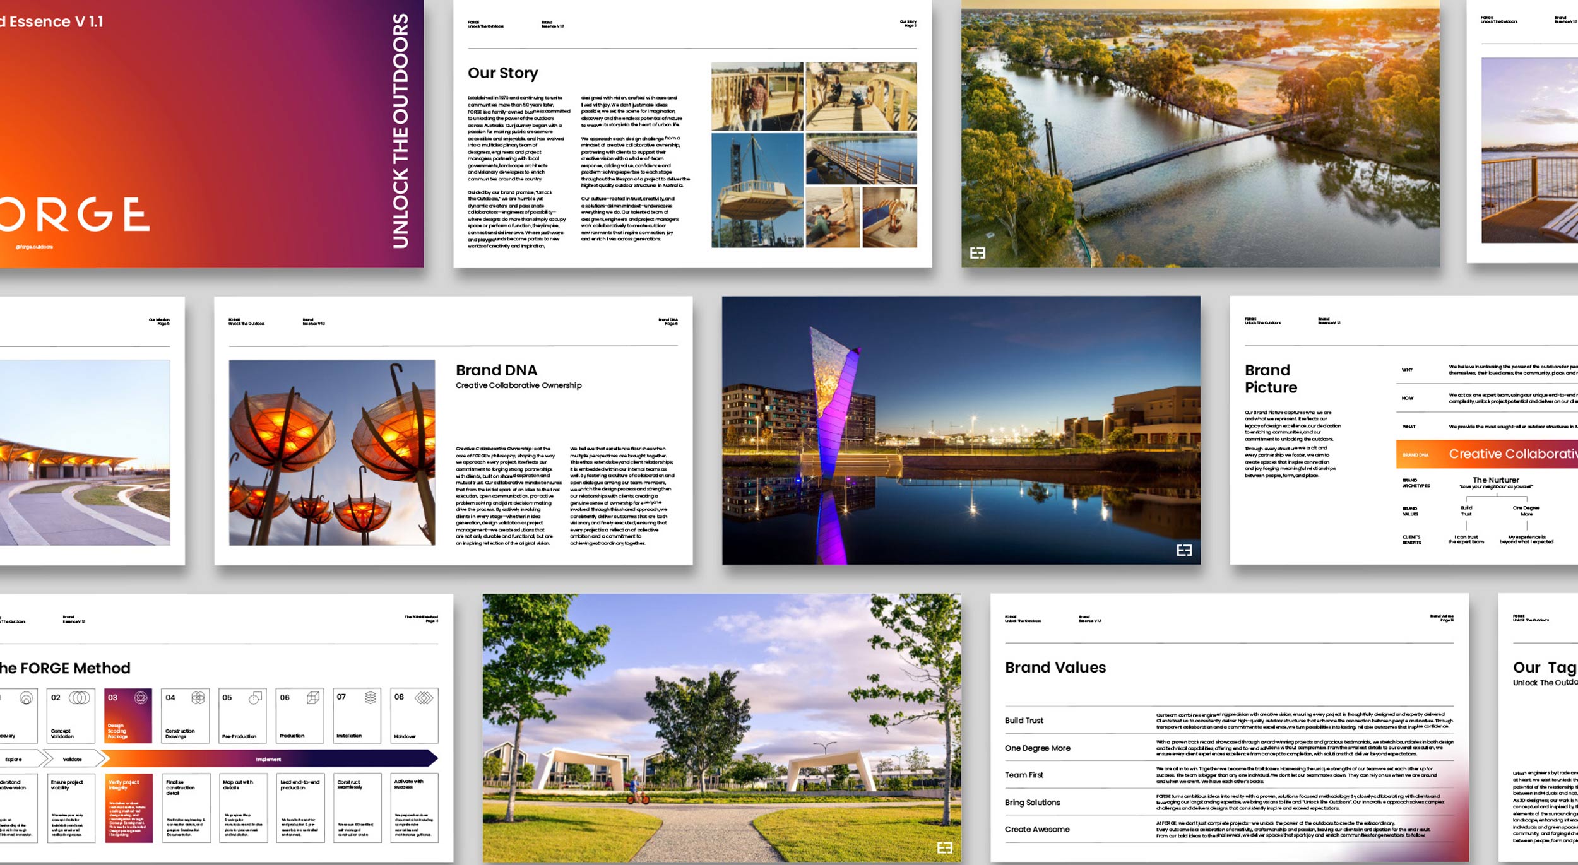Click the 'WHAT' row label in Brand Picture
Screen dimensions: 1578x865
pyautogui.click(x=1409, y=427)
